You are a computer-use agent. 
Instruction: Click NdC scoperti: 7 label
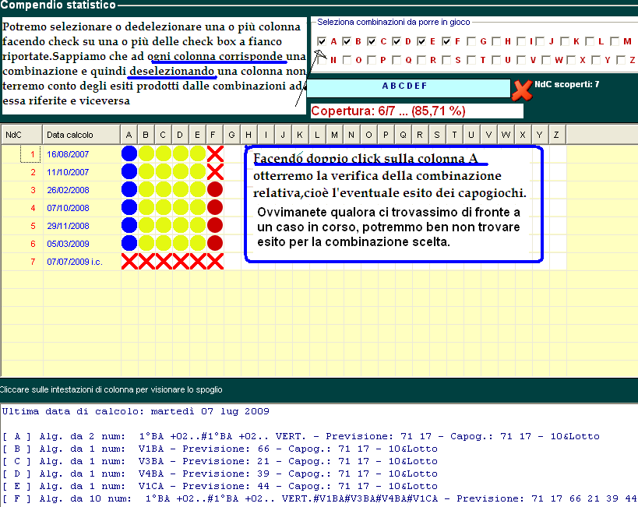567,84
